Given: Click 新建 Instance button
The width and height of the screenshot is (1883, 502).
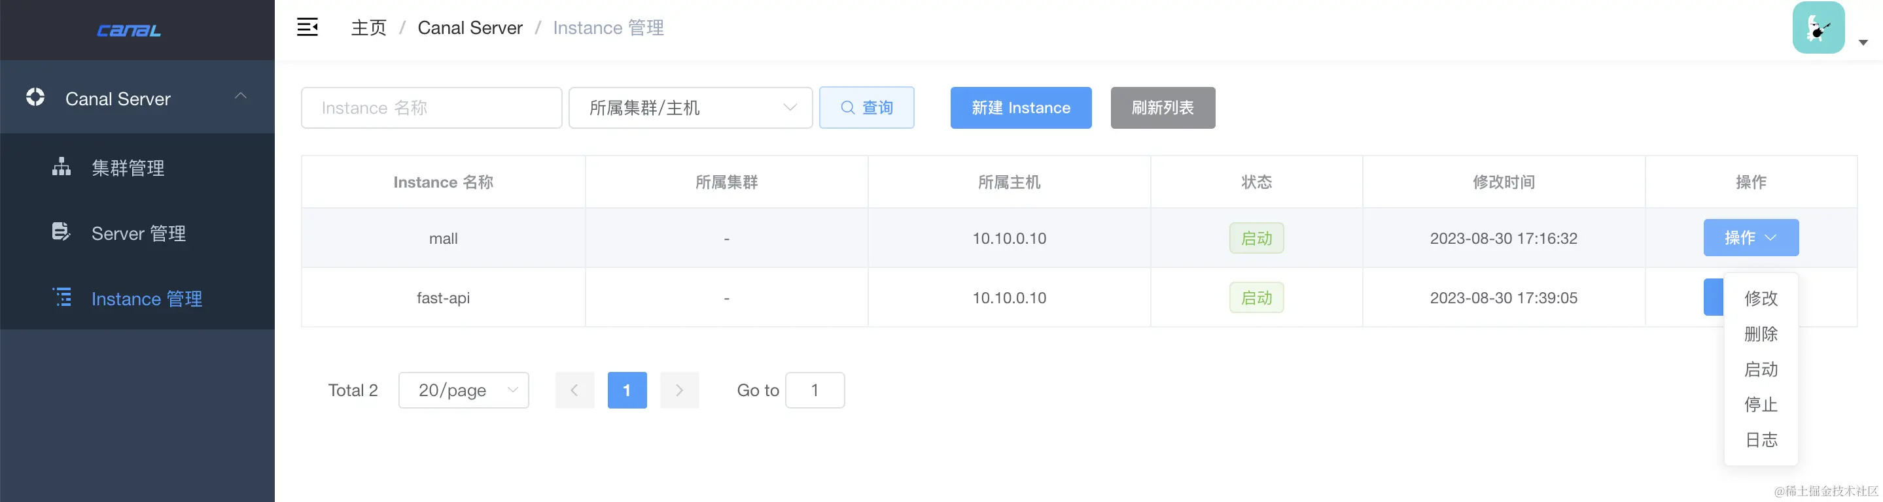Looking at the screenshot, I should click(x=1021, y=108).
